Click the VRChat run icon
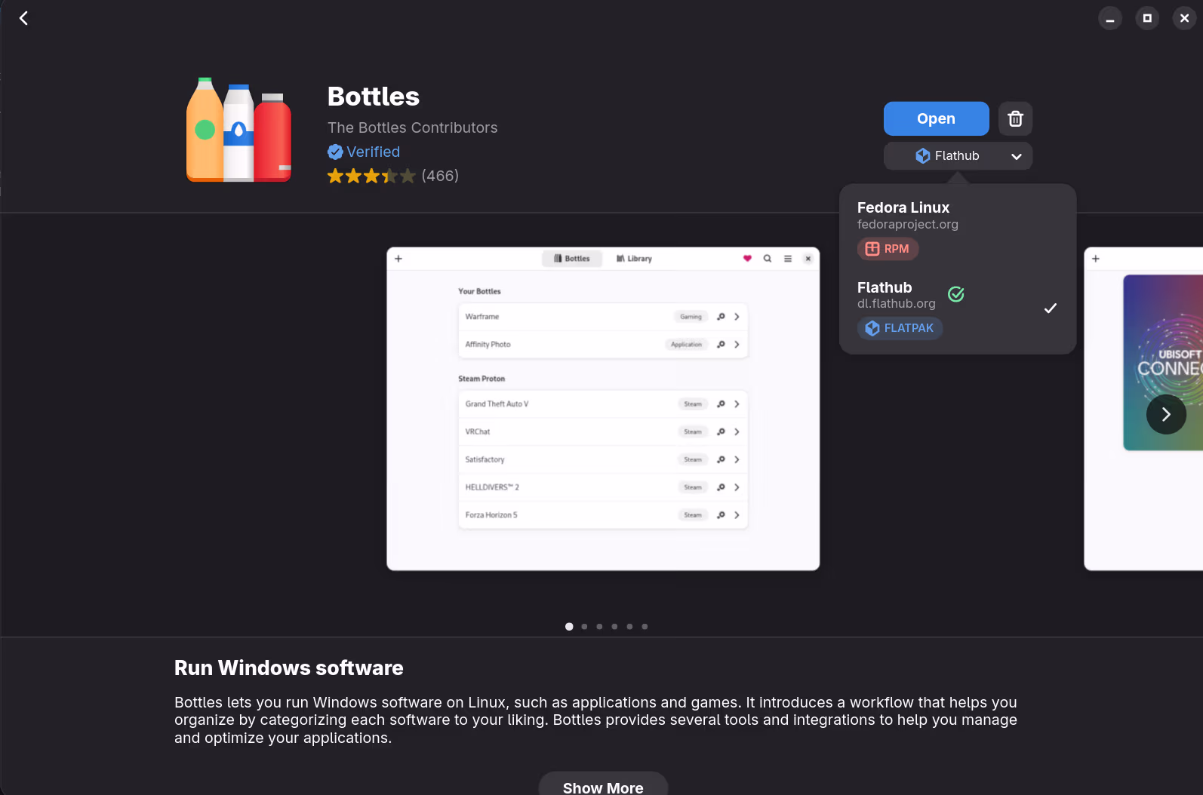This screenshot has width=1203, height=795. (721, 432)
